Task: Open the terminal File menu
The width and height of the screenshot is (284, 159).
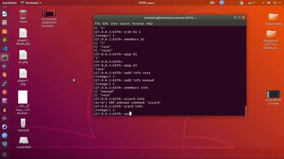Action: (98, 23)
